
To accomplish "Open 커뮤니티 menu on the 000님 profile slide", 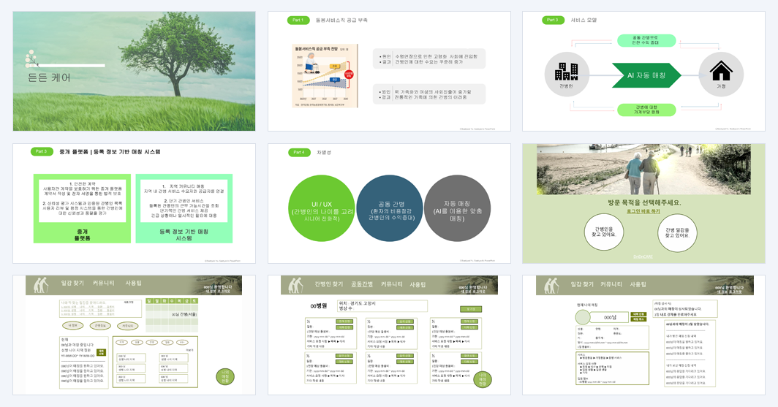I will (611, 284).
